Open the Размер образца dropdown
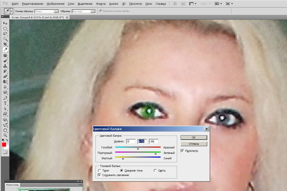The height and width of the screenshot is (191, 287). click(x=46, y=11)
